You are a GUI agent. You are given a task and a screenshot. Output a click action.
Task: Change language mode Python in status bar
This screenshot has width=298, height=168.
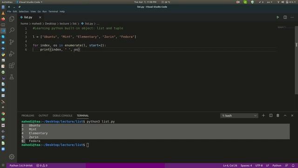click(x=277, y=166)
